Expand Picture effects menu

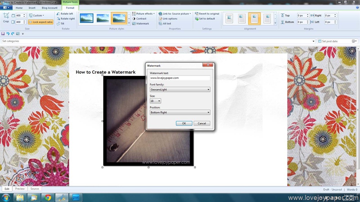[143, 14]
